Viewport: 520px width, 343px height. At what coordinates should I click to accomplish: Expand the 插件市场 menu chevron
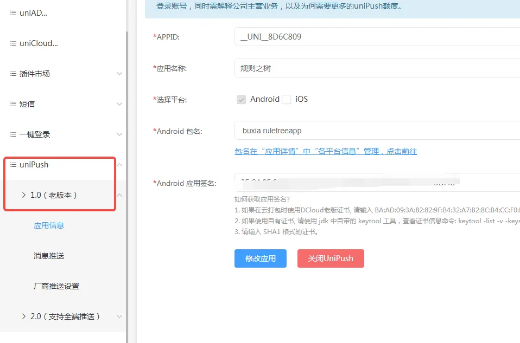119,74
